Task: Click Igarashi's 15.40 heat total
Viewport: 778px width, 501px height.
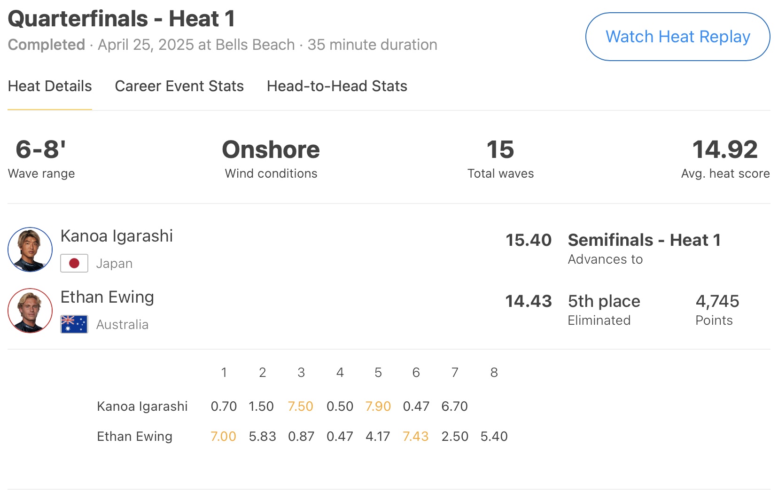Action: pos(528,240)
